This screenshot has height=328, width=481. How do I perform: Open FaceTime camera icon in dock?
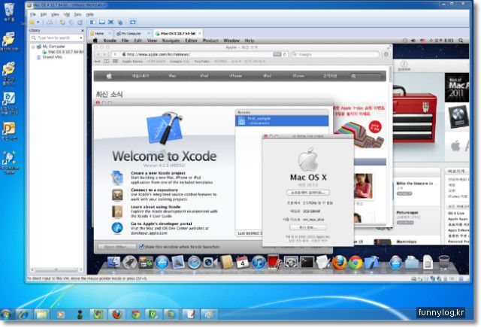point(210,263)
